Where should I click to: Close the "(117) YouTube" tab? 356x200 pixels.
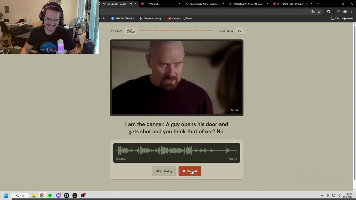(x=179, y=4)
